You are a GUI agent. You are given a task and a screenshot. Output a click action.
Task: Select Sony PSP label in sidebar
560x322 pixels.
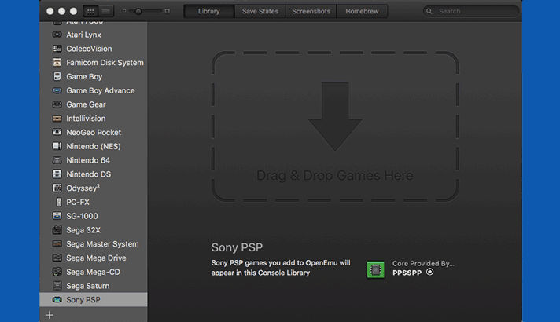[x=83, y=299]
